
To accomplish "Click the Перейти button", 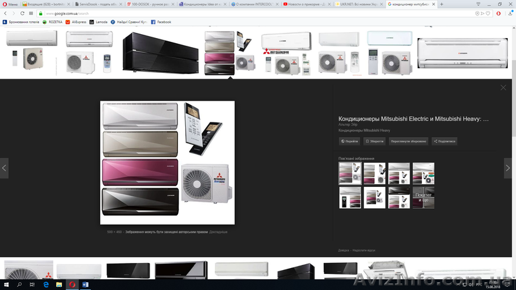I will click(x=350, y=141).
